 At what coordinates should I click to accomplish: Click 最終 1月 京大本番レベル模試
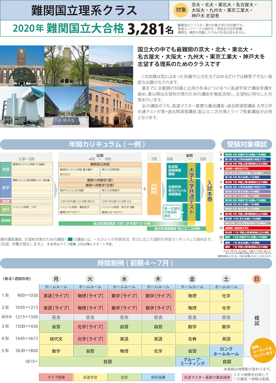pos(247,242)
